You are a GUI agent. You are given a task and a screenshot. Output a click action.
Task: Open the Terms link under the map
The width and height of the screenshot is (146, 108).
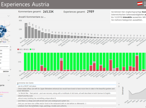(x=4, y=42)
